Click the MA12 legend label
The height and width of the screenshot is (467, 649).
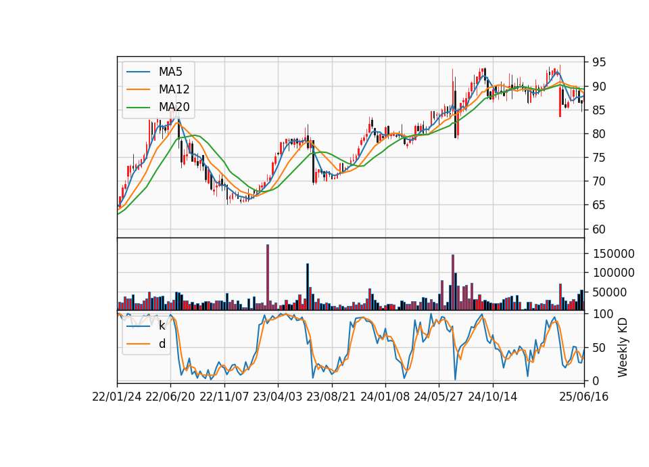pyautogui.click(x=174, y=89)
